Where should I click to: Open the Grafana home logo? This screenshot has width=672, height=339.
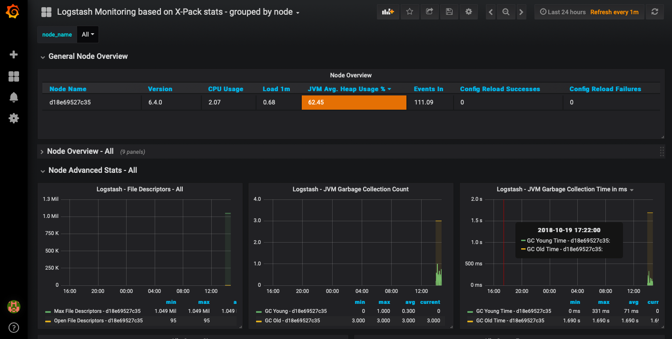[13, 12]
